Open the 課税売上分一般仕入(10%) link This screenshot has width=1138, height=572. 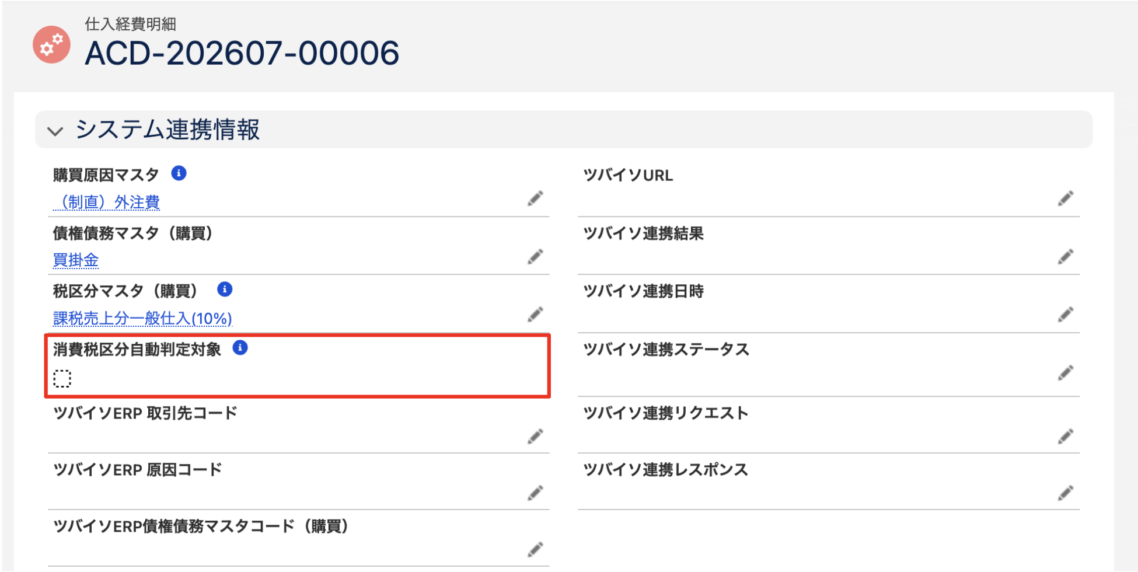tap(142, 319)
